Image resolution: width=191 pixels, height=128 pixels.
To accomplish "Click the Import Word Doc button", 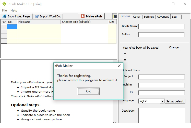I will point(48,16).
